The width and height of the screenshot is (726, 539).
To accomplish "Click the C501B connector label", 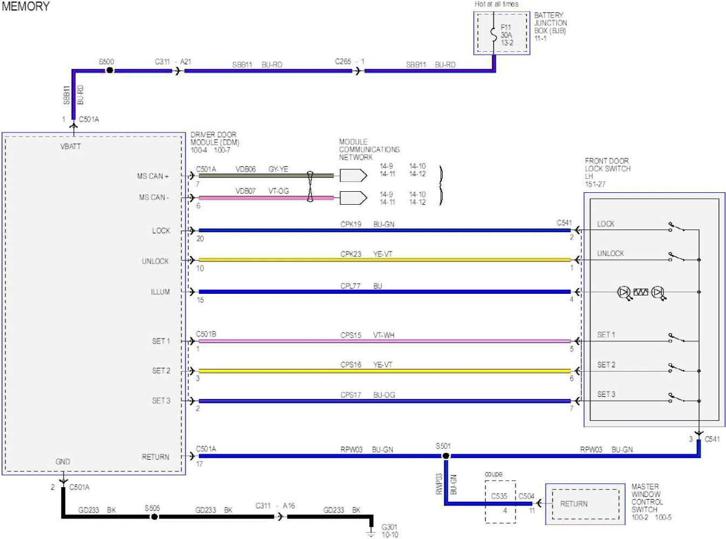I will [206, 334].
